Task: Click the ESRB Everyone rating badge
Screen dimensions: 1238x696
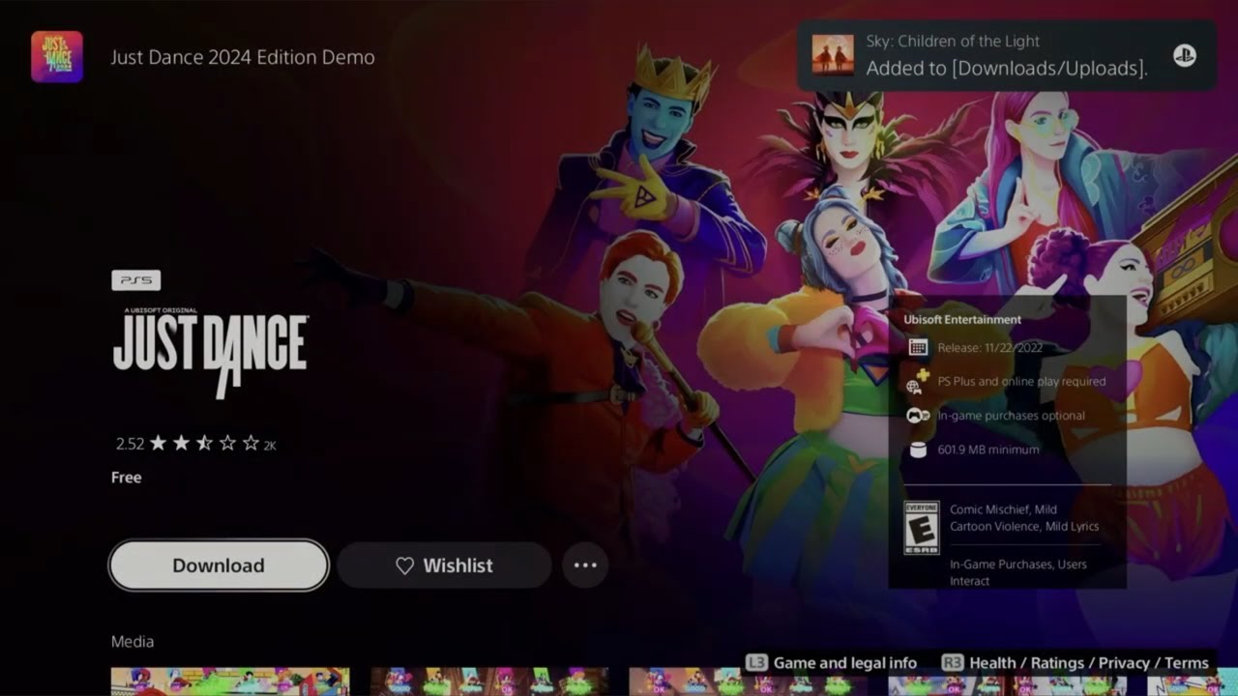Action: coord(921,528)
